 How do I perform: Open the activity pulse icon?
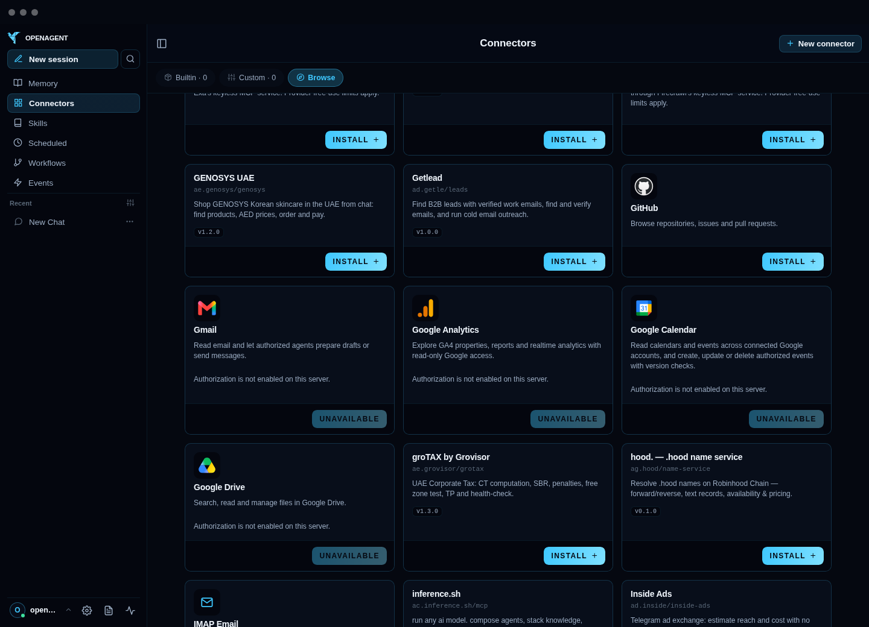pos(130,610)
